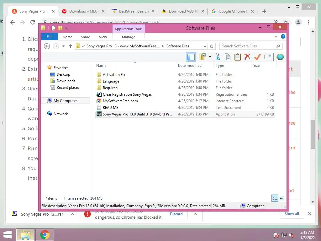Switch to details view icon in status bar
321x241 pixels.
[x=275, y=198]
